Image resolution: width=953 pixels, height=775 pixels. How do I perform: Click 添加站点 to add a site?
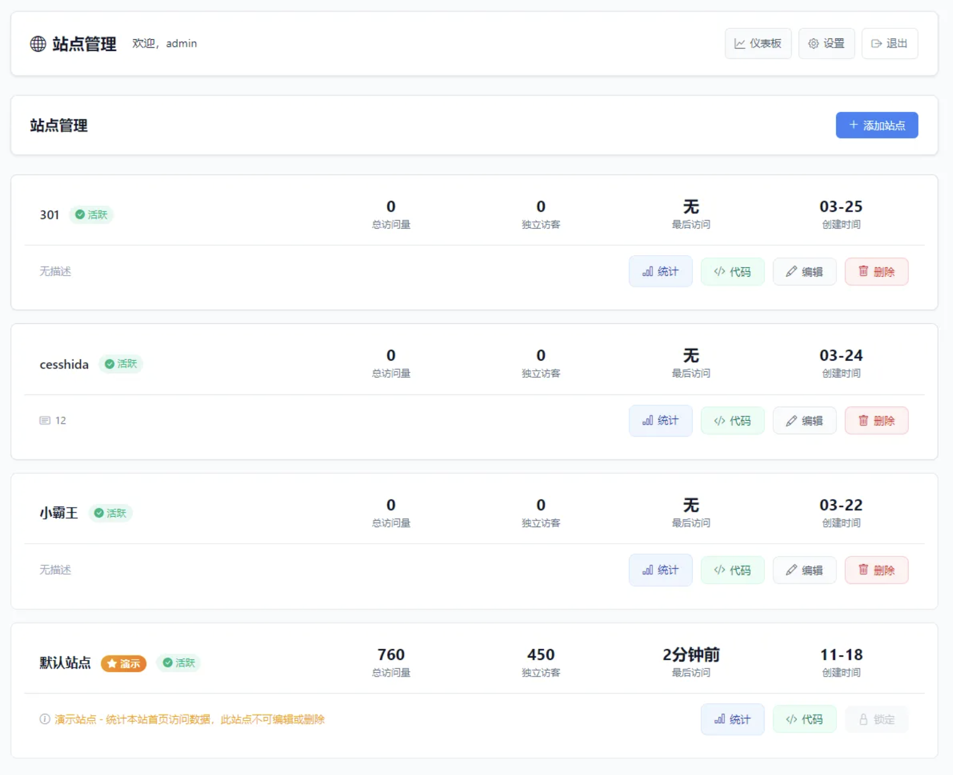(876, 125)
